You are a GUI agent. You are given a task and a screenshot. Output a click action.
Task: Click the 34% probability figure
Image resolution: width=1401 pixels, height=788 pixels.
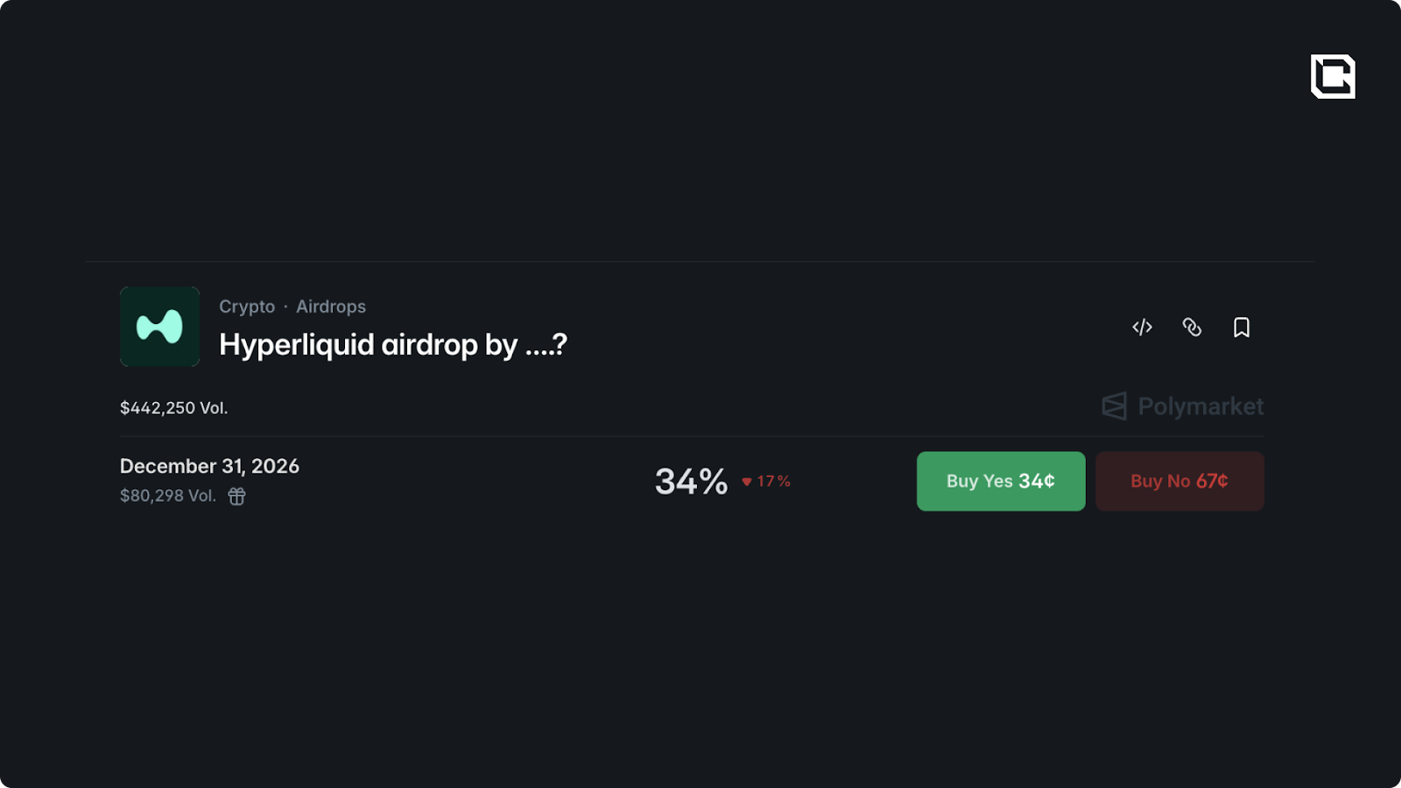[x=691, y=482]
